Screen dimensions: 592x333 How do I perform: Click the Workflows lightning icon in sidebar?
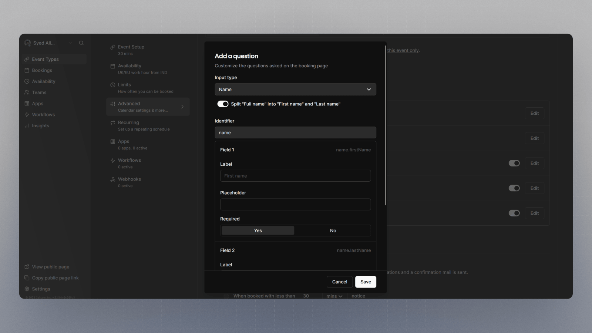[27, 115]
